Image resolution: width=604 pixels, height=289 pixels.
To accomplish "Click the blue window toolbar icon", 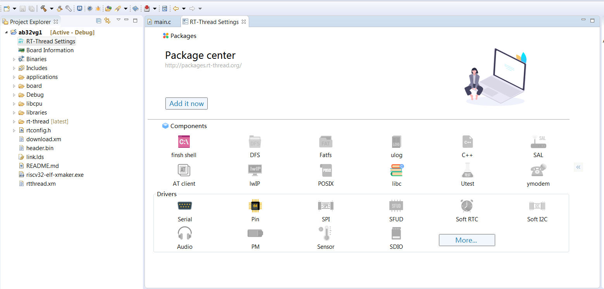I will pyautogui.click(x=165, y=8).
